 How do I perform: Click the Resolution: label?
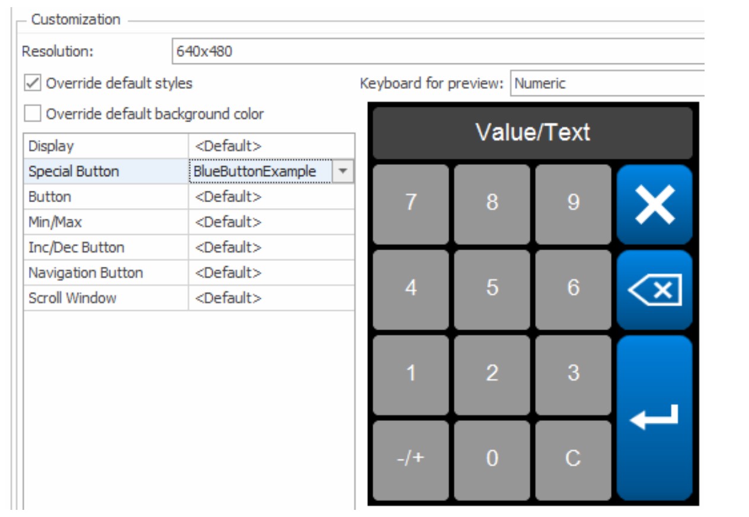click(x=57, y=52)
